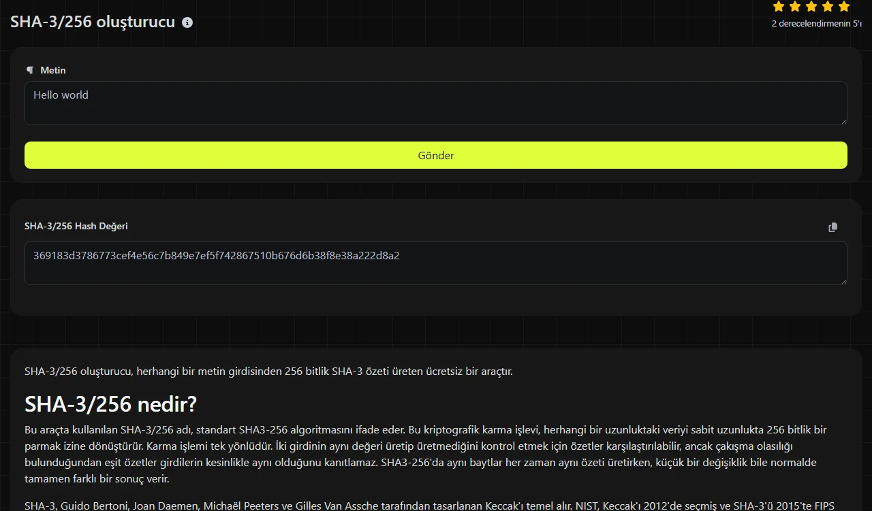The width and height of the screenshot is (872, 511).
Task: Focus the Metin text area containing Hello world
Action: [x=436, y=103]
